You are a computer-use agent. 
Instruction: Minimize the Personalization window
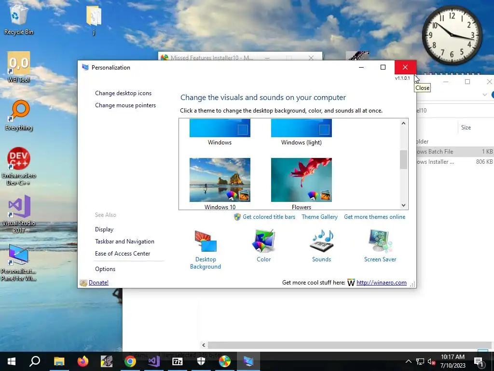361,67
